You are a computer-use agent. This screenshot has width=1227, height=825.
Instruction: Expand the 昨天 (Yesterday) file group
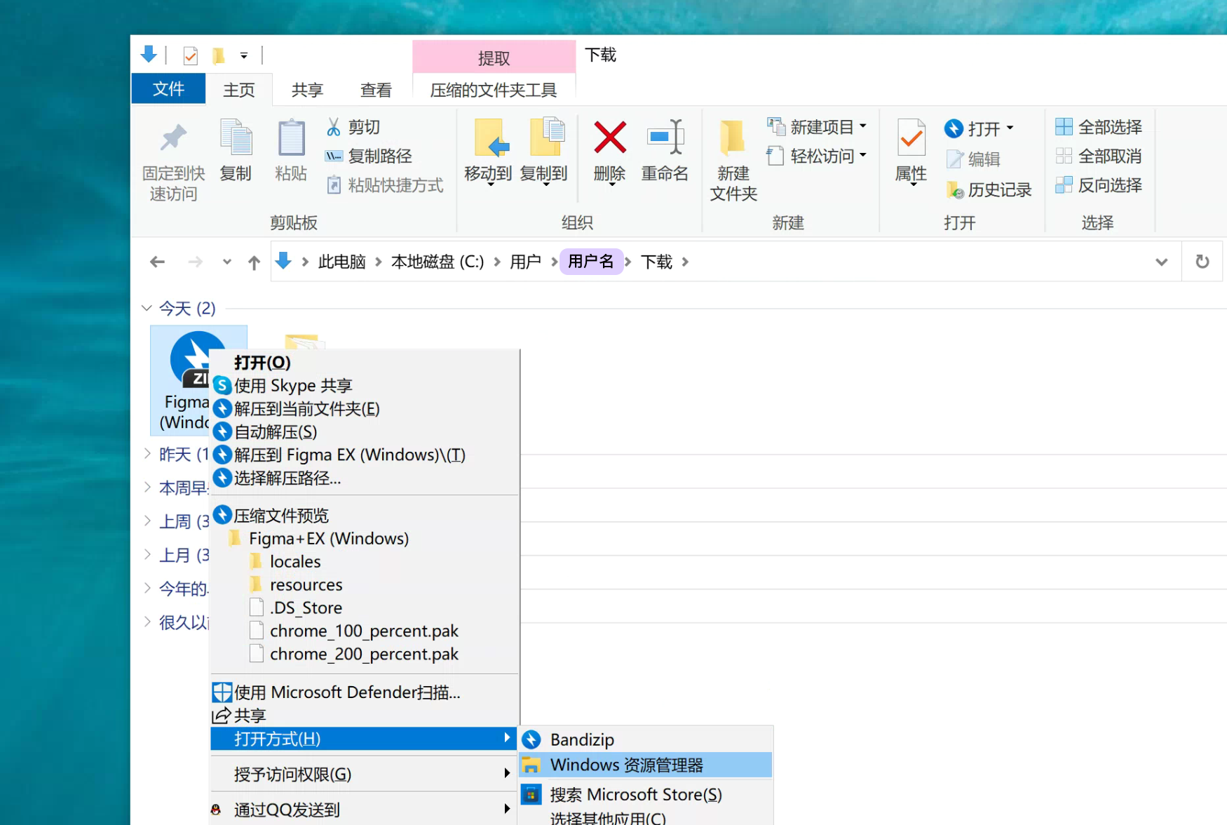pyautogui.click(x=147, y=454)
